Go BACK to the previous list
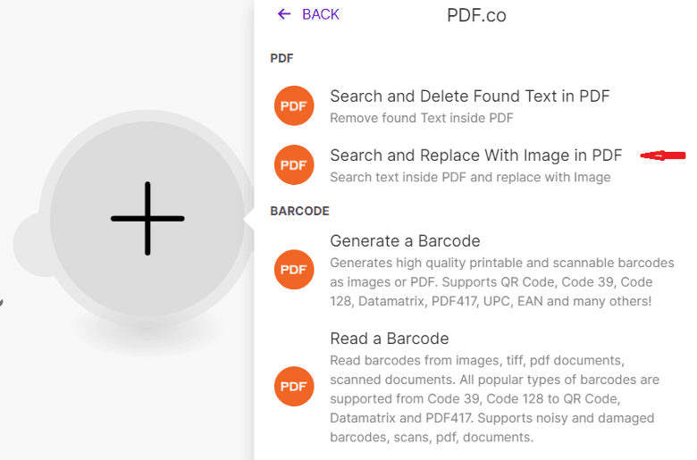Screen dimensions: 697x460 [320, 14]
